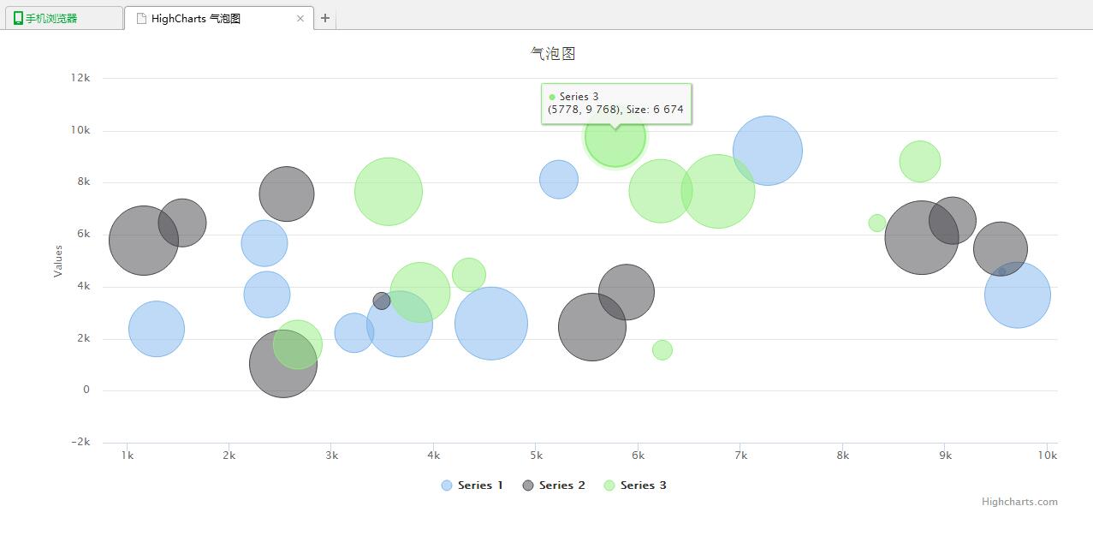Select the HighCharts 气泡图 tab
1093x536 pixels.
click(x=196, y=18)
